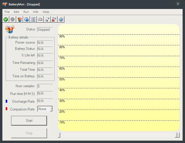Click the Power source value field
Image resolution: width=185 pixels, height=143 pixels.
coord(45,43)
